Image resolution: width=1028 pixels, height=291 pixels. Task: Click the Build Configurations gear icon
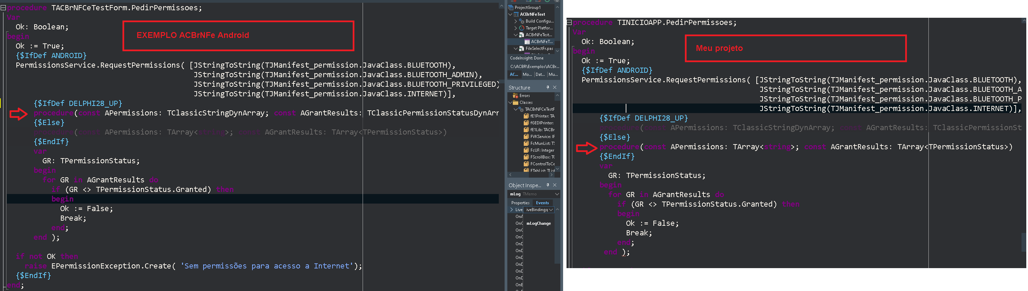(521, 21)
